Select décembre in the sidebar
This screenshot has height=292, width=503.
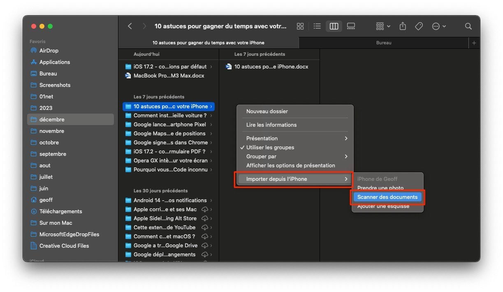point(70,119)
